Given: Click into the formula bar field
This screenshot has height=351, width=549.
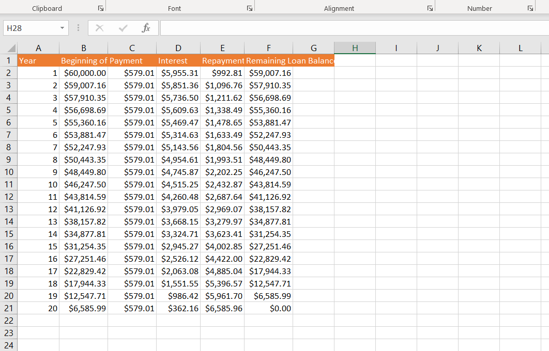Looking at the screenshot, I should tap(354, 28).
